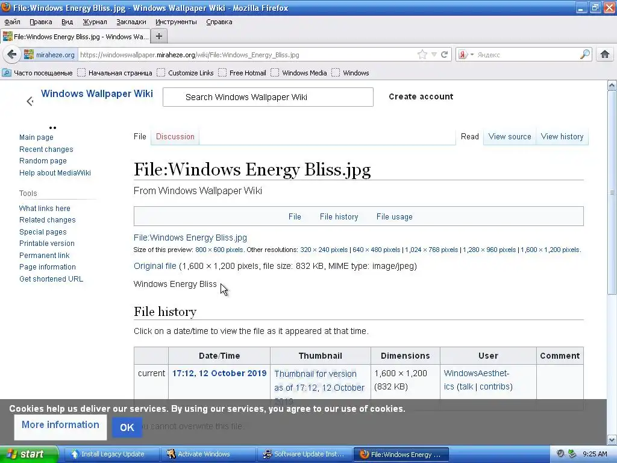This screenshot has height=463, width=617.
Task: Go to Main page in sidebar
Action: pos(36,137)
